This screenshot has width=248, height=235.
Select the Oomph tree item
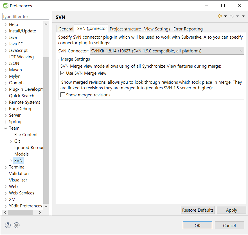point(16,83)
